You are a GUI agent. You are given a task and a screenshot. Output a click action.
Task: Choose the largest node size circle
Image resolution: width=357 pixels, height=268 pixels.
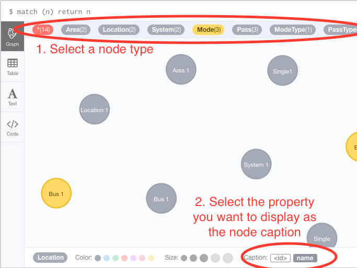click(227, 258)
